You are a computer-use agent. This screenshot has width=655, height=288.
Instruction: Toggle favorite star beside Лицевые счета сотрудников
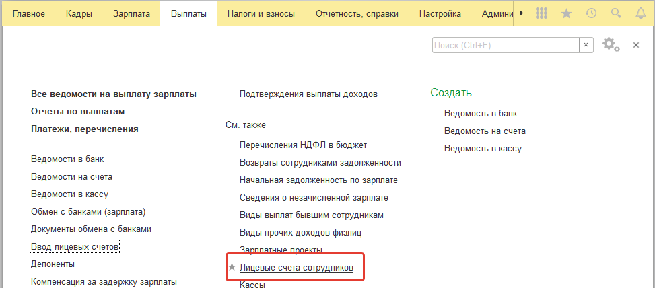[232, 267]
